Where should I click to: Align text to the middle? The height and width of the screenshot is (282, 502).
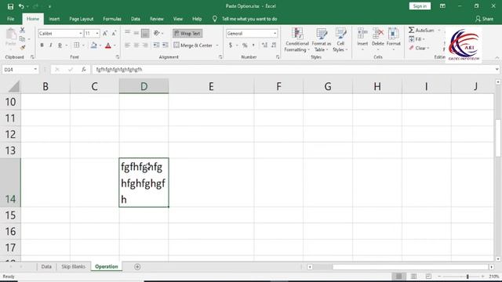pyautogui.click(x=136, y=33)
